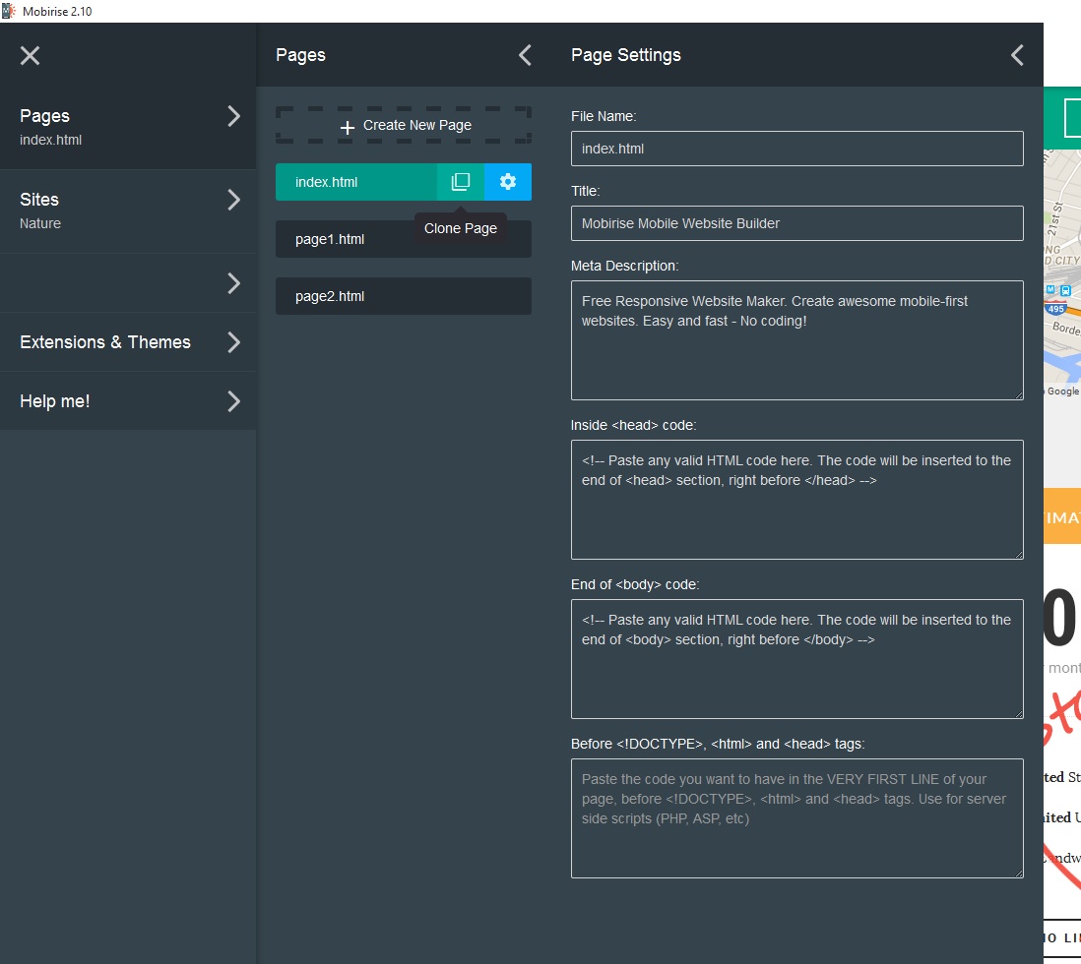Select page2.html in the pages list
The height and width of the screenshot is (964, 1081).
tap(404, 296)
